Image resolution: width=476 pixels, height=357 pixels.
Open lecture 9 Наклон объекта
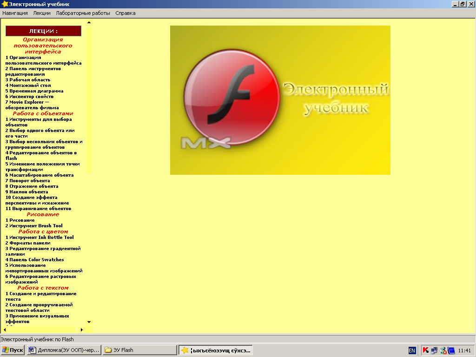26,192
